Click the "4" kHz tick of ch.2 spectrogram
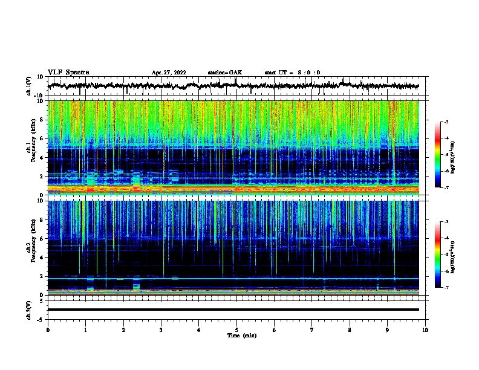The height and width of the screenshot is (370, 479). pos(42,258)
